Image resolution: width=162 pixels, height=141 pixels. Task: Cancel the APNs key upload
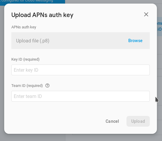(x=112, y=121)
